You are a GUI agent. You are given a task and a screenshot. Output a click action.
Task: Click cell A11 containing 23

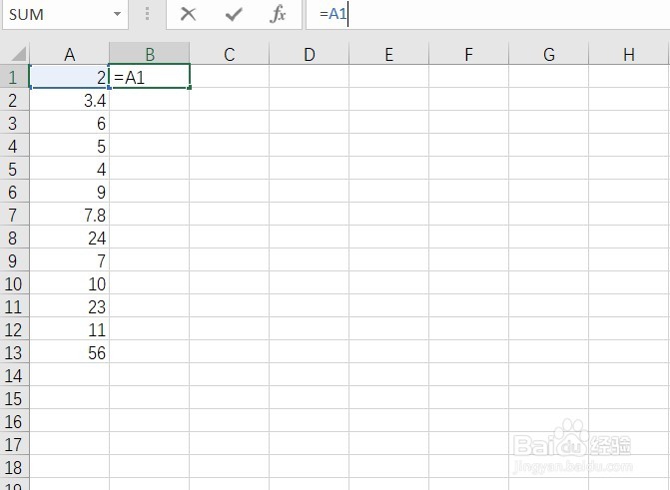pos(69,307)
